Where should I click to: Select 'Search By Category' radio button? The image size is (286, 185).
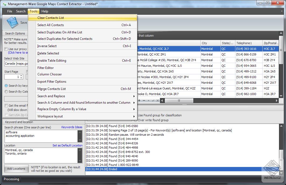(6, 92)
